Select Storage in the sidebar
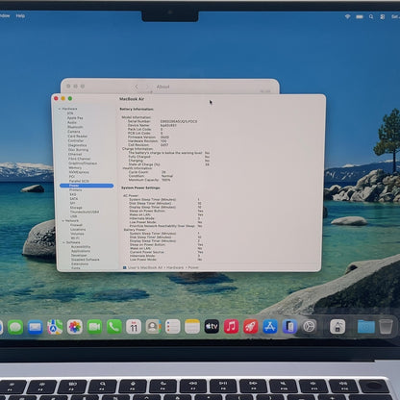Screen dimensions: 400x400 click(x=76, y=208)
